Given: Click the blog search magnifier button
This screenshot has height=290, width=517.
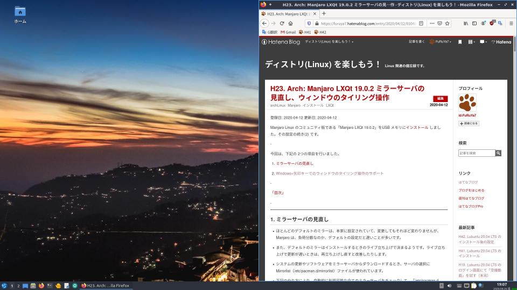Looking at the screenshot, I should click(x=498, y=153).
